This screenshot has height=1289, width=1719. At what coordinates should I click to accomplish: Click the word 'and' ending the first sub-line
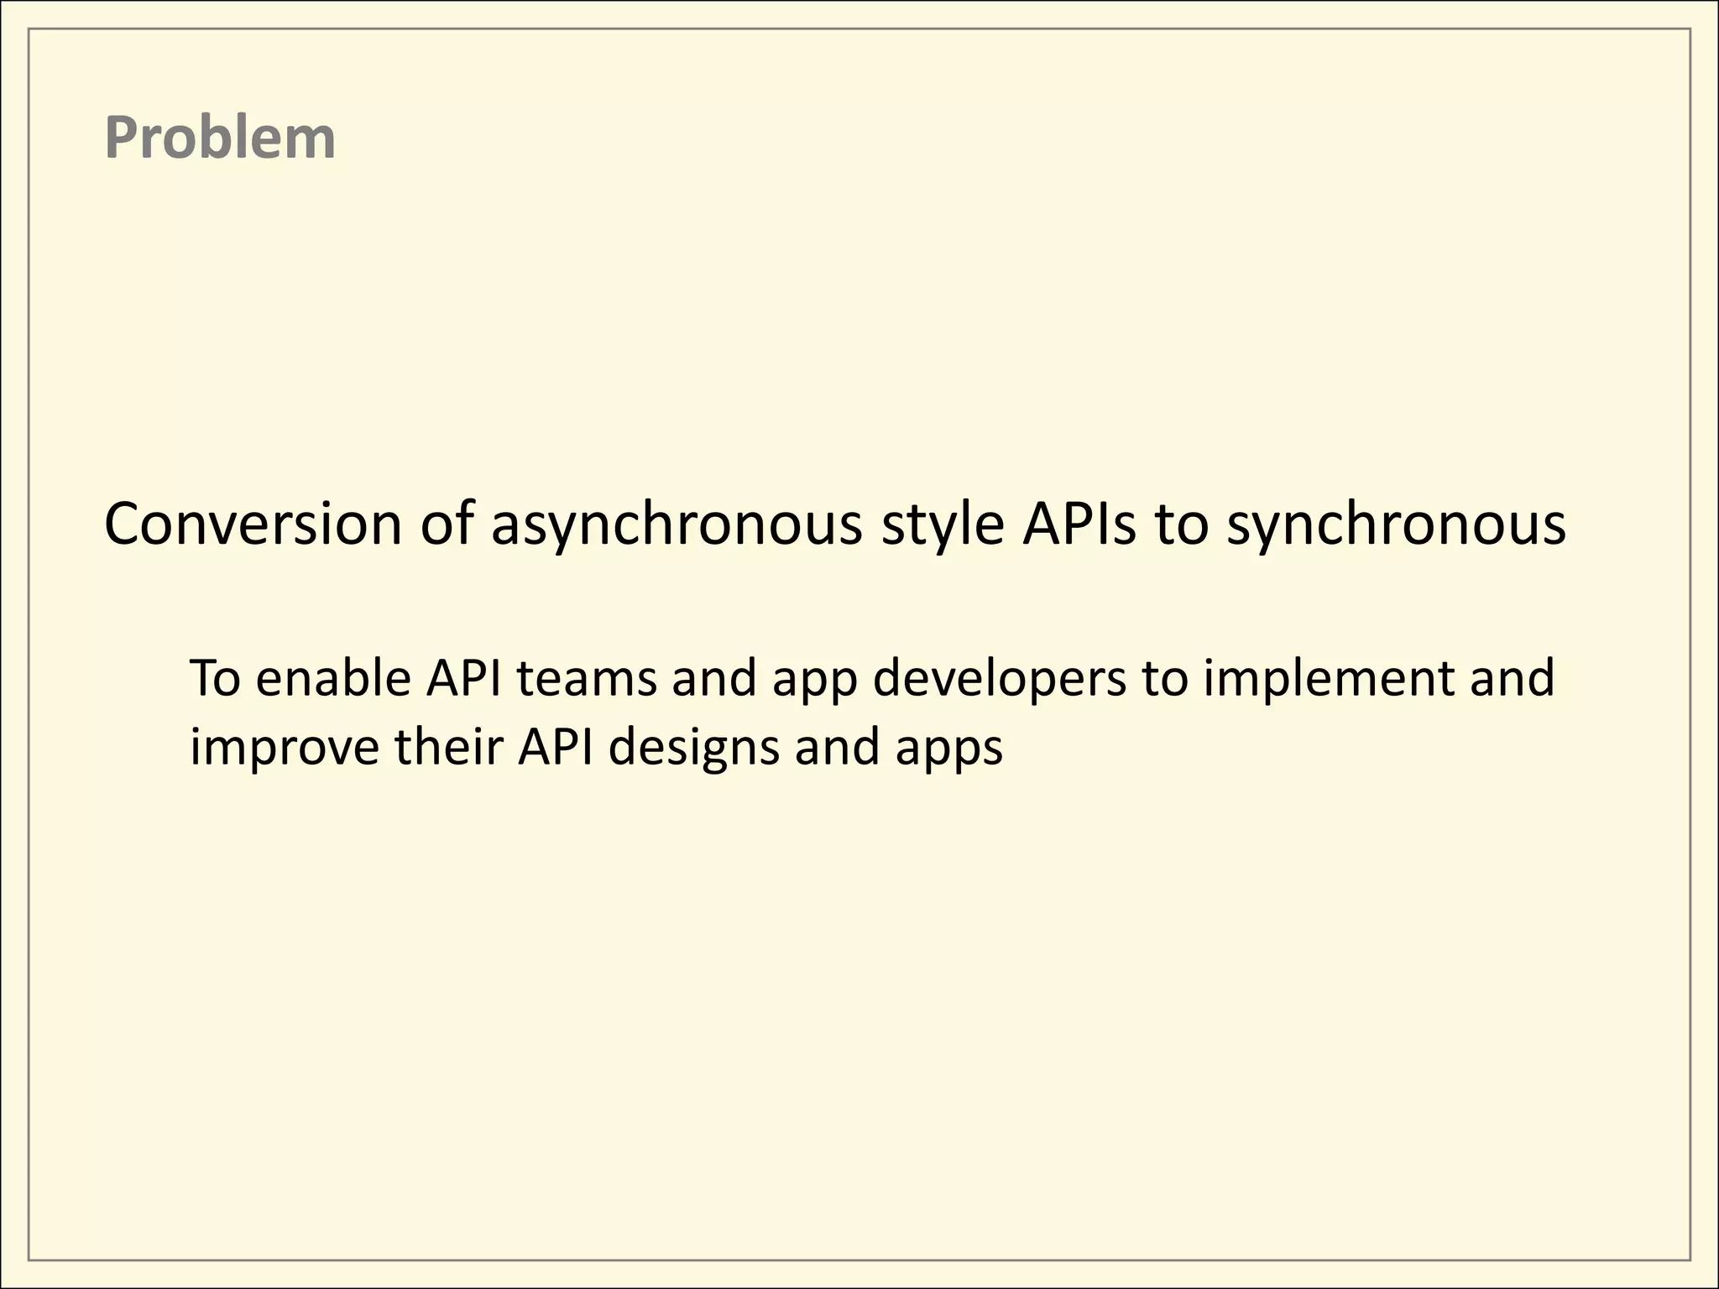click(1512, 678)
